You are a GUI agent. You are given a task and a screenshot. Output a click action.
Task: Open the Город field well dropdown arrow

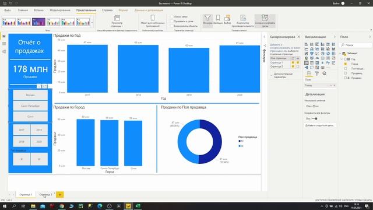331,85
